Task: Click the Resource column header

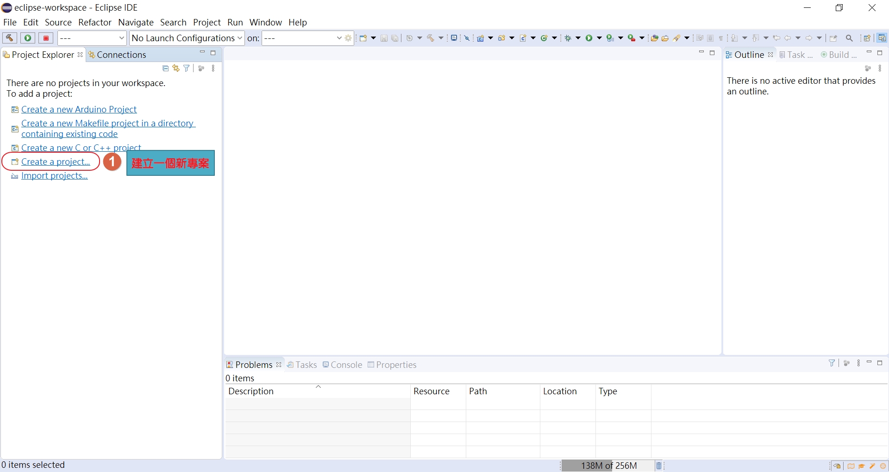Action: click(438, 391)
